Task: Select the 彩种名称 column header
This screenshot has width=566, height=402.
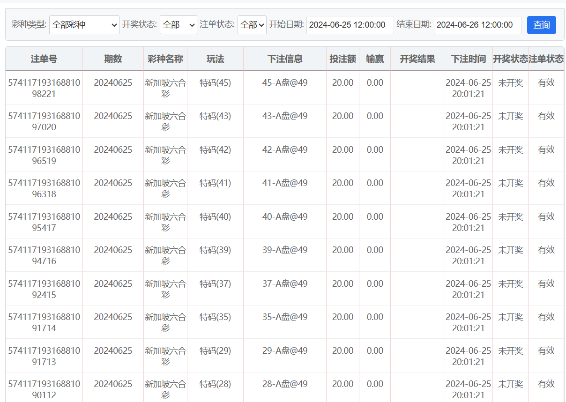Action: (165, 59)
